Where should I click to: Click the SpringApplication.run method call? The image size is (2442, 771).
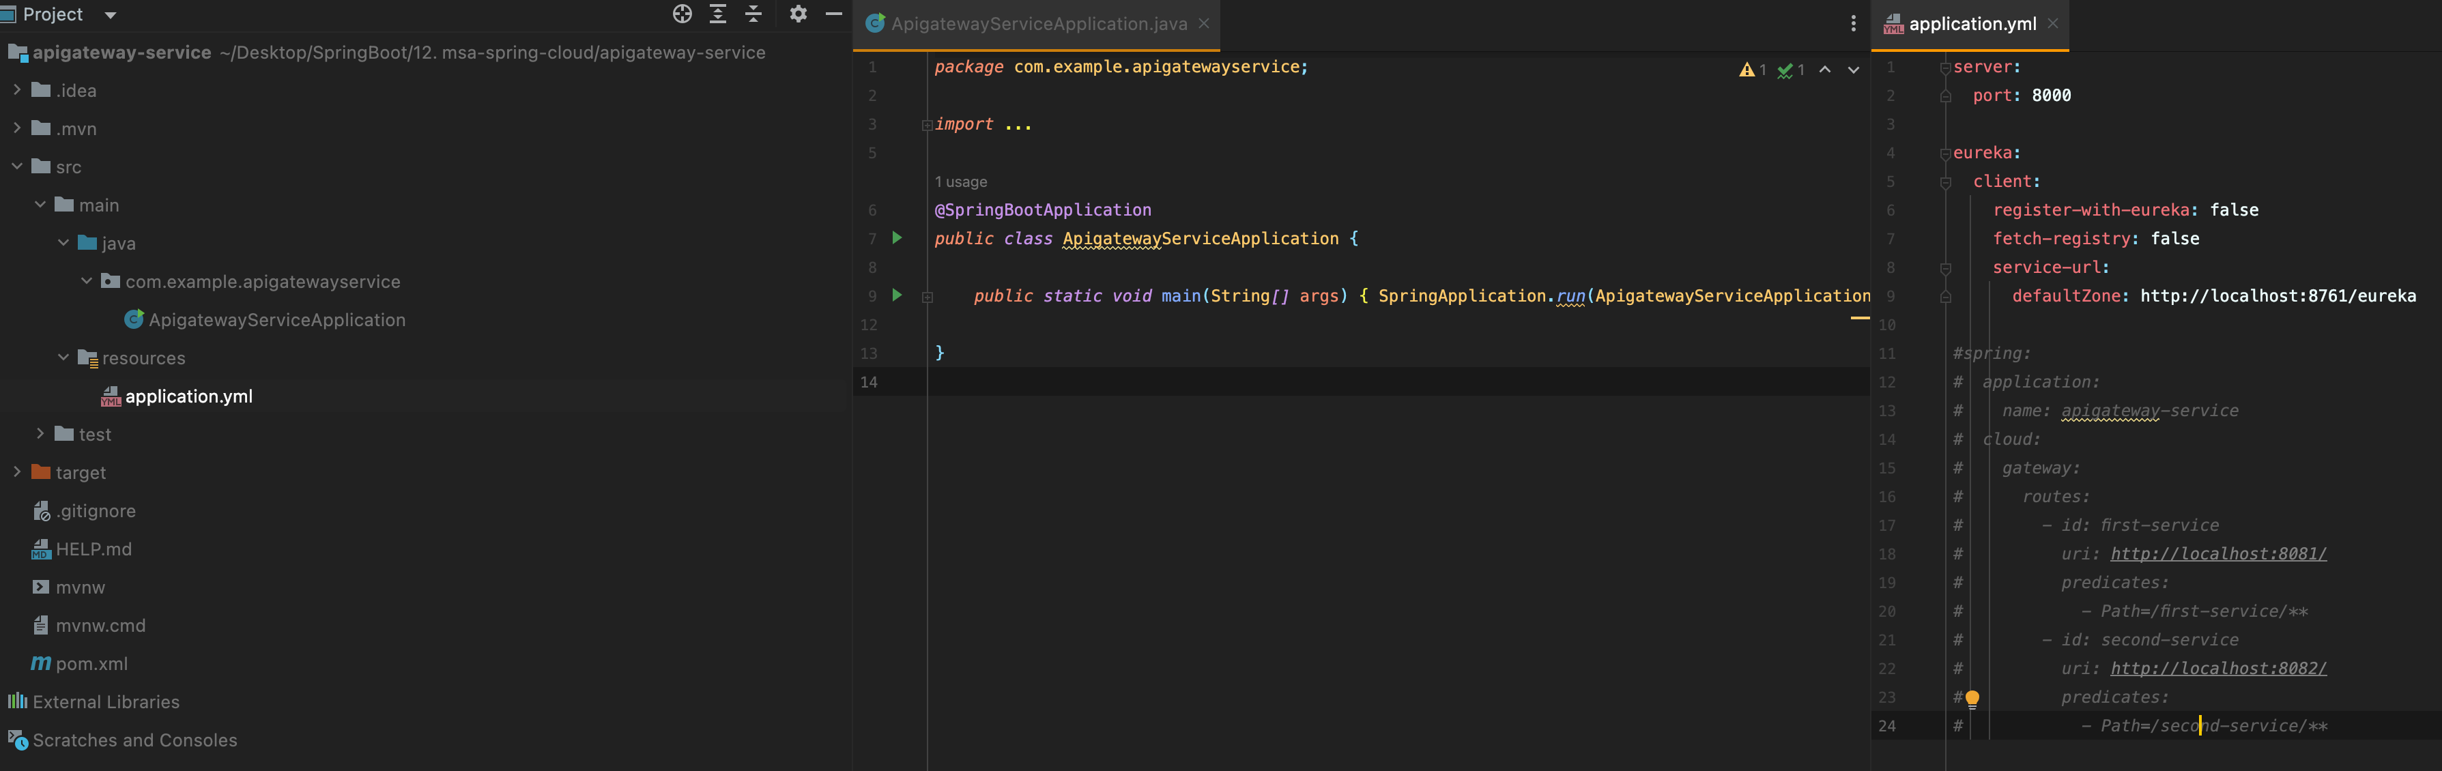click(x=1571, y=295)
